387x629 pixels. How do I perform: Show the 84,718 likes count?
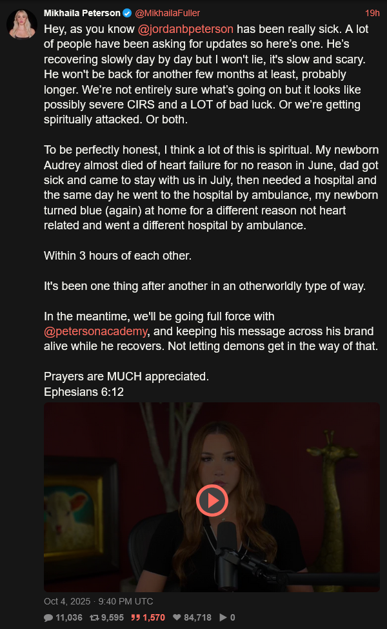pos(197,618)
